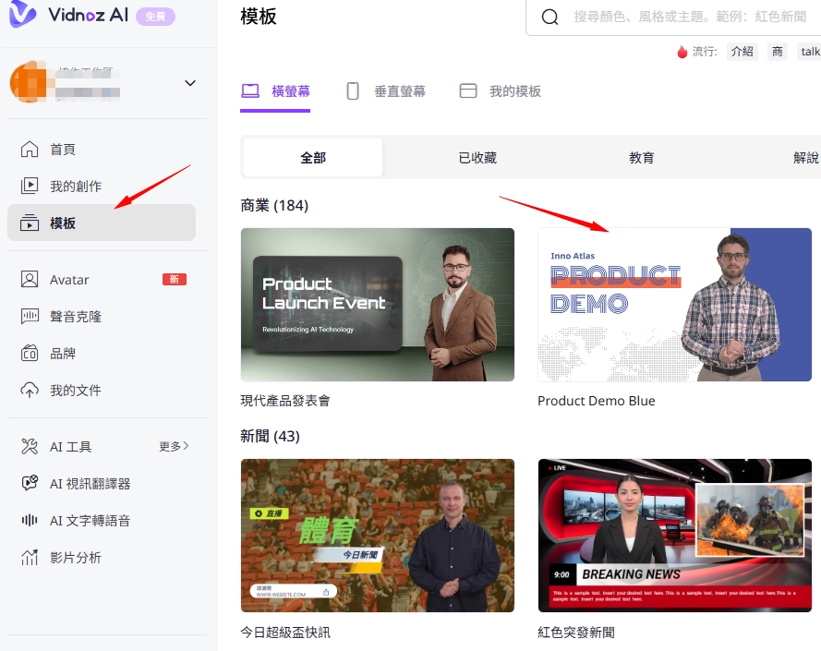Open the 影片分析 chart icon
The height and width of the screenshot is (651, 821).
pyautogui.click(x=30, y=557)
